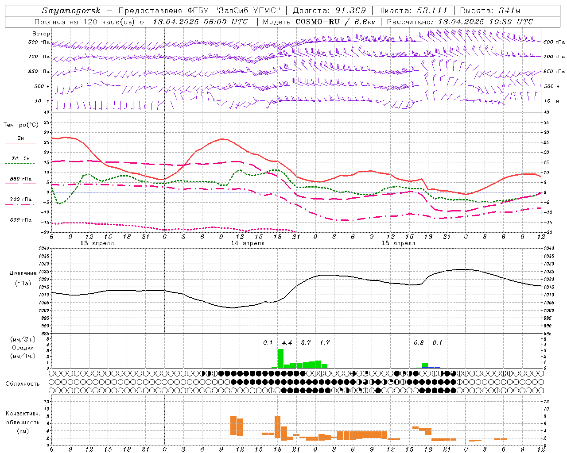Image resolution: width=567 pixels, height=453 pixels.
Task: Click the 'Широта: 53.111' latitude value
Action: (x=412, y=11)
